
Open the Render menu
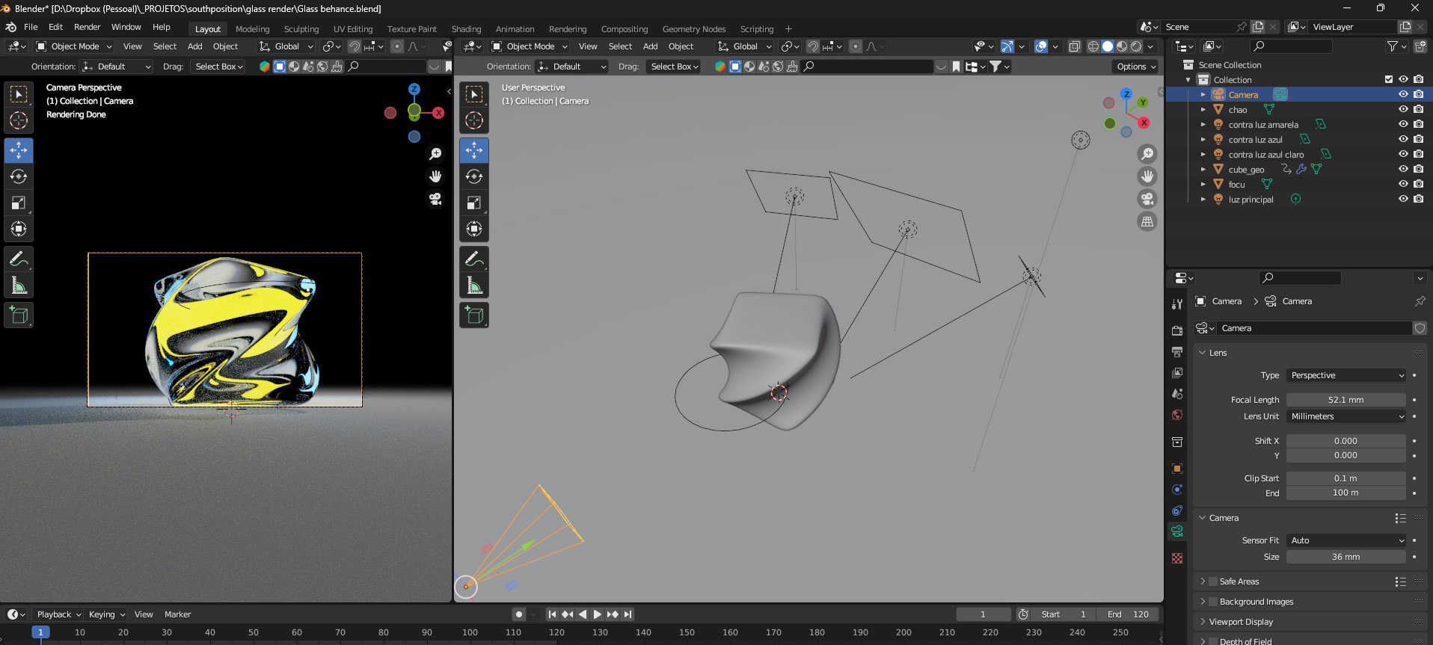(87, 27)
